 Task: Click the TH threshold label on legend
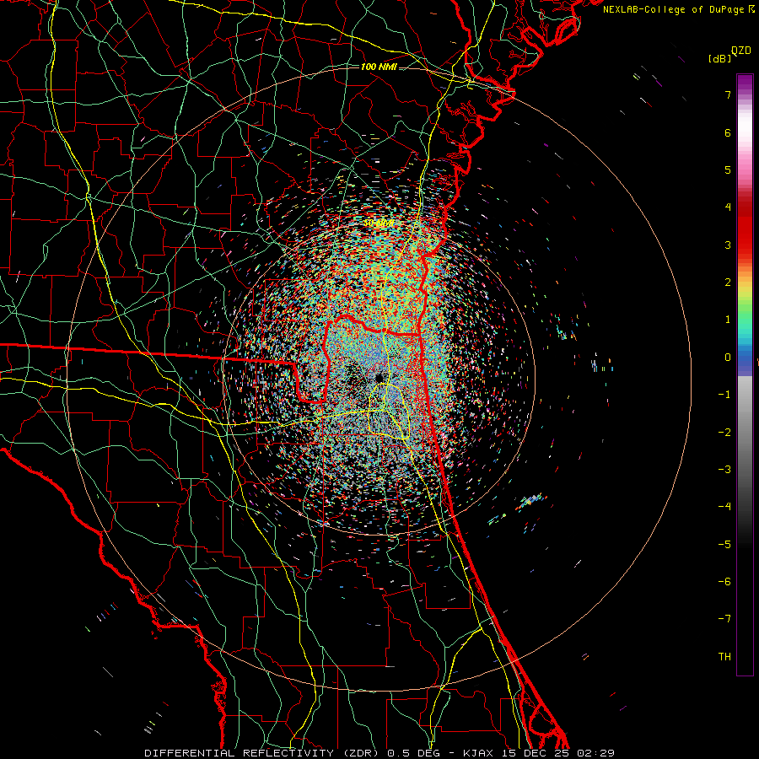click(x=724, y=657)
